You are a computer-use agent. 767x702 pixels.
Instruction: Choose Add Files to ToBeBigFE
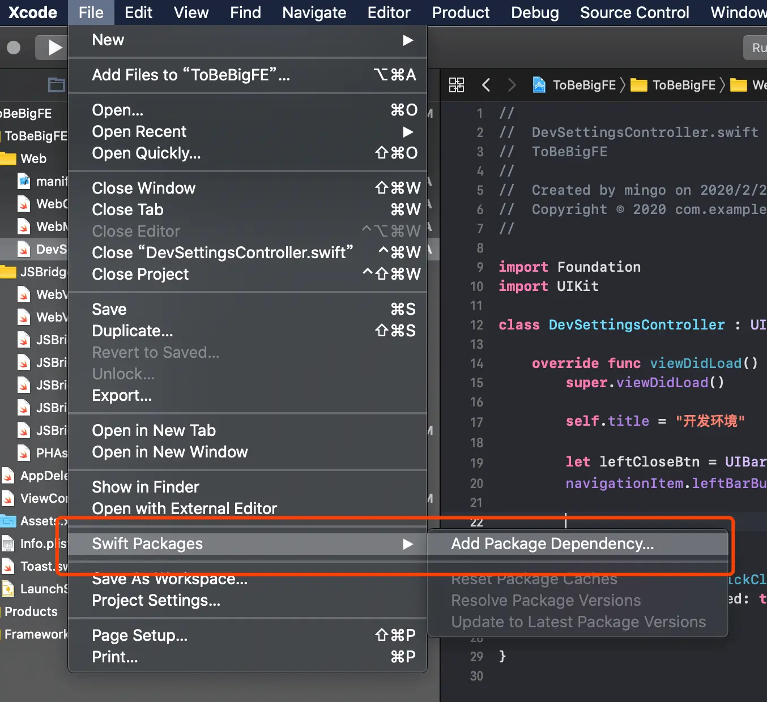pyautogui.click(x=248, y=75)
